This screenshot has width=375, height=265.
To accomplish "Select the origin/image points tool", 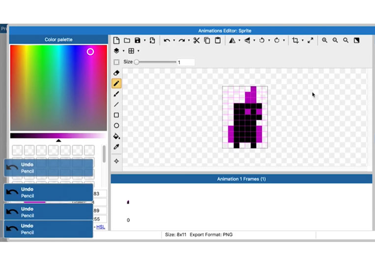I will click(116, 161).
